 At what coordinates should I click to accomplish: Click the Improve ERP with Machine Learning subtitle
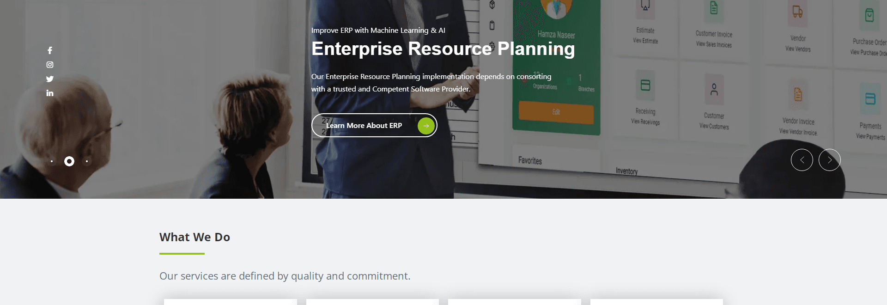point(378,30)
